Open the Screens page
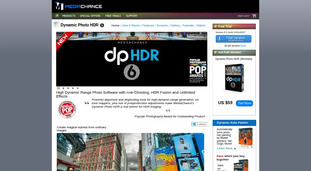The height and width of the screenshot is (171, 311). [x=162, y=25]
